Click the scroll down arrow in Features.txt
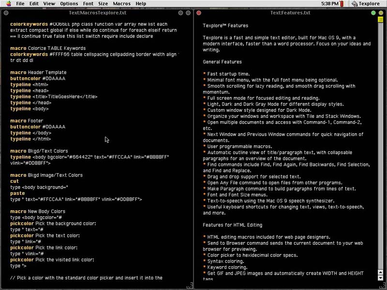 [380, 277]
